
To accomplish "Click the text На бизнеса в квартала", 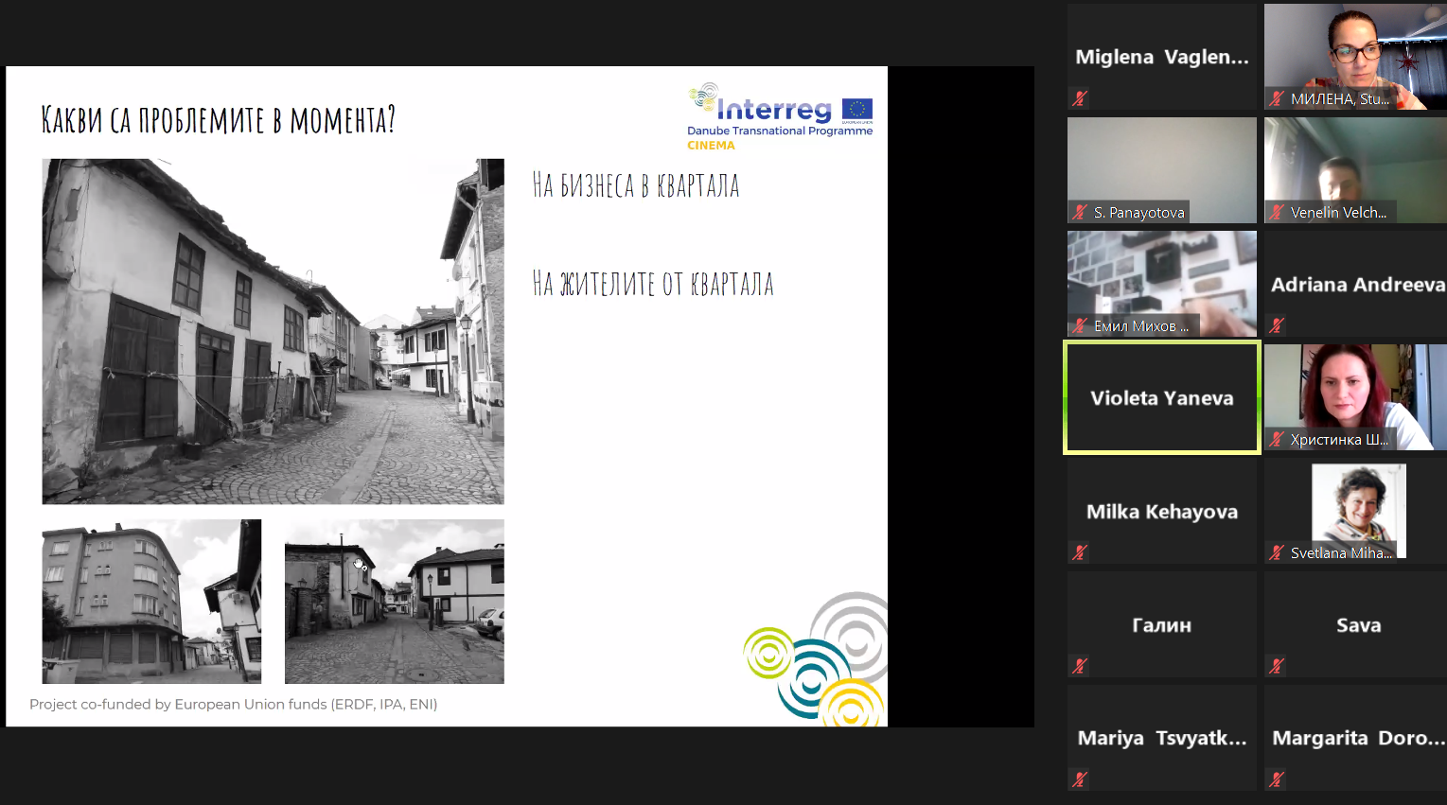I will (x=635, y=185).
